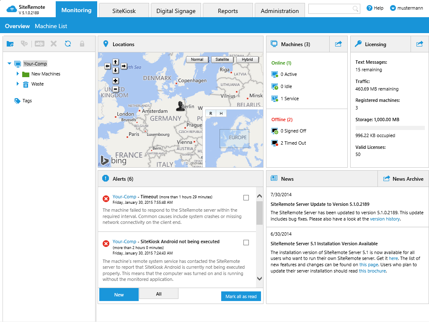429x322 pixels.
Task: Click the Service machines monitor icon
Action: [275, 99]
